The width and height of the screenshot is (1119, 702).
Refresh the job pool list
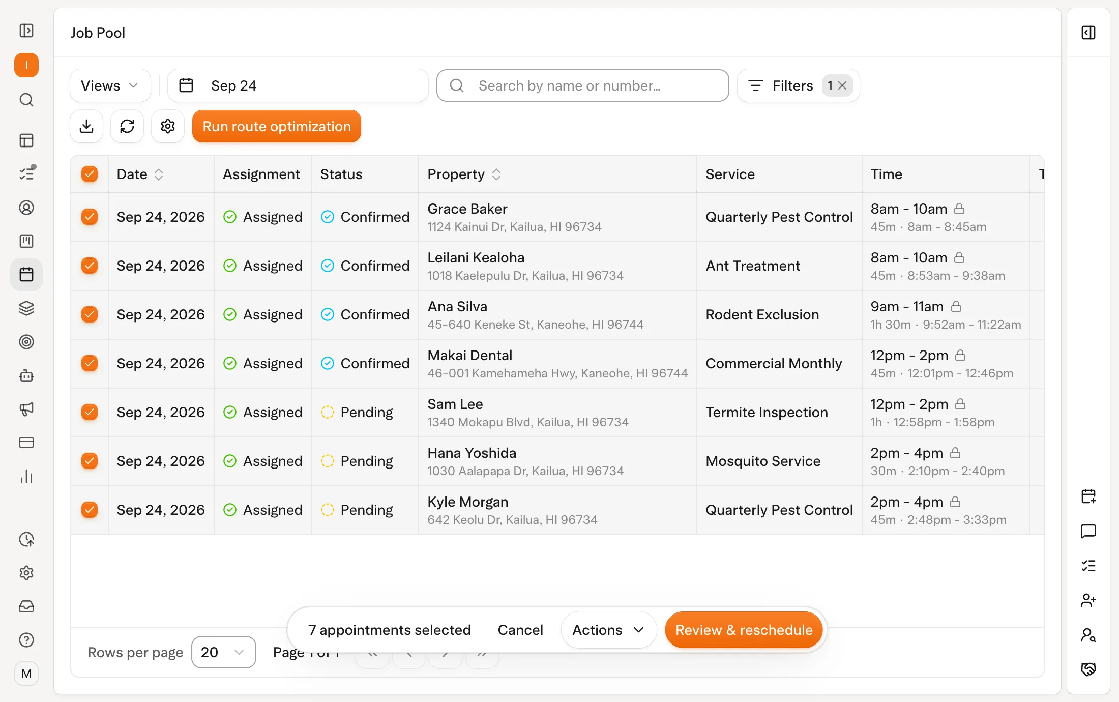click(x=127, y=126)
